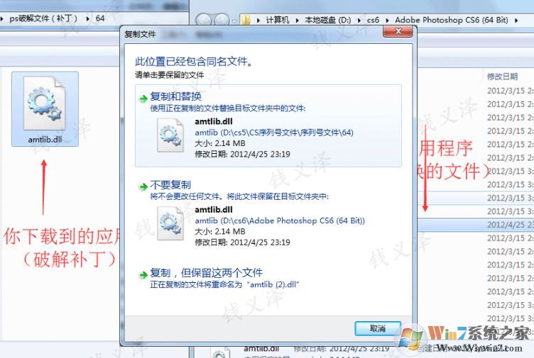The image size is (534, 358).
Task: Click source path D:\cs5\CS序列号文件 link
Action: (274, 133)
